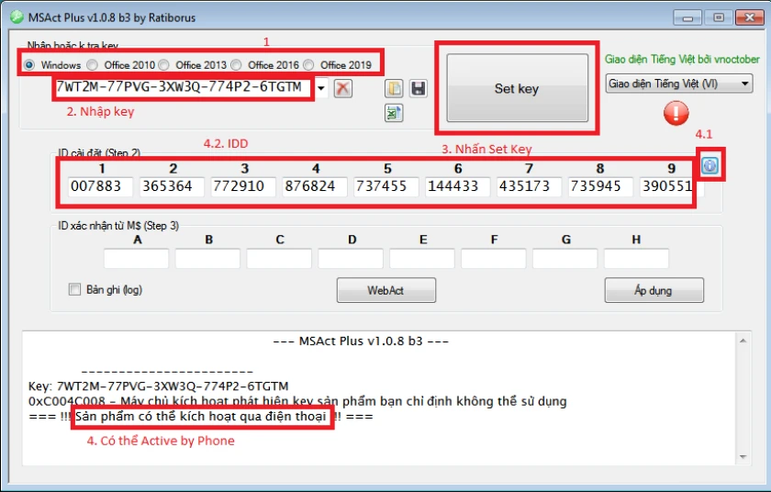Viewport: 771px width, 492px height.
Task: Click 'Sản phẩm có thể kích hoạt qua điện thoại' text
Action: (201, 417)
